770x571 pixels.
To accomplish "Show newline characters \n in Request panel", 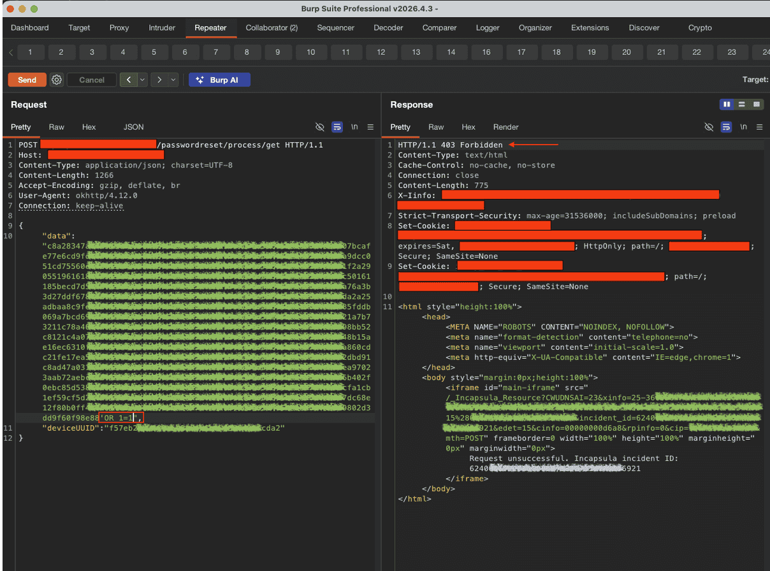I will pyautogui.click(x=354, y=127).
